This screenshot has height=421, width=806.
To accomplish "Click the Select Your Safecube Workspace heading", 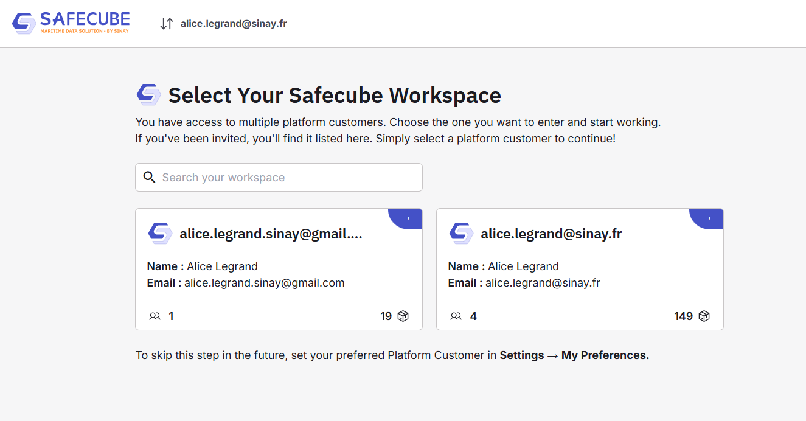I will (x=335, y=96).
